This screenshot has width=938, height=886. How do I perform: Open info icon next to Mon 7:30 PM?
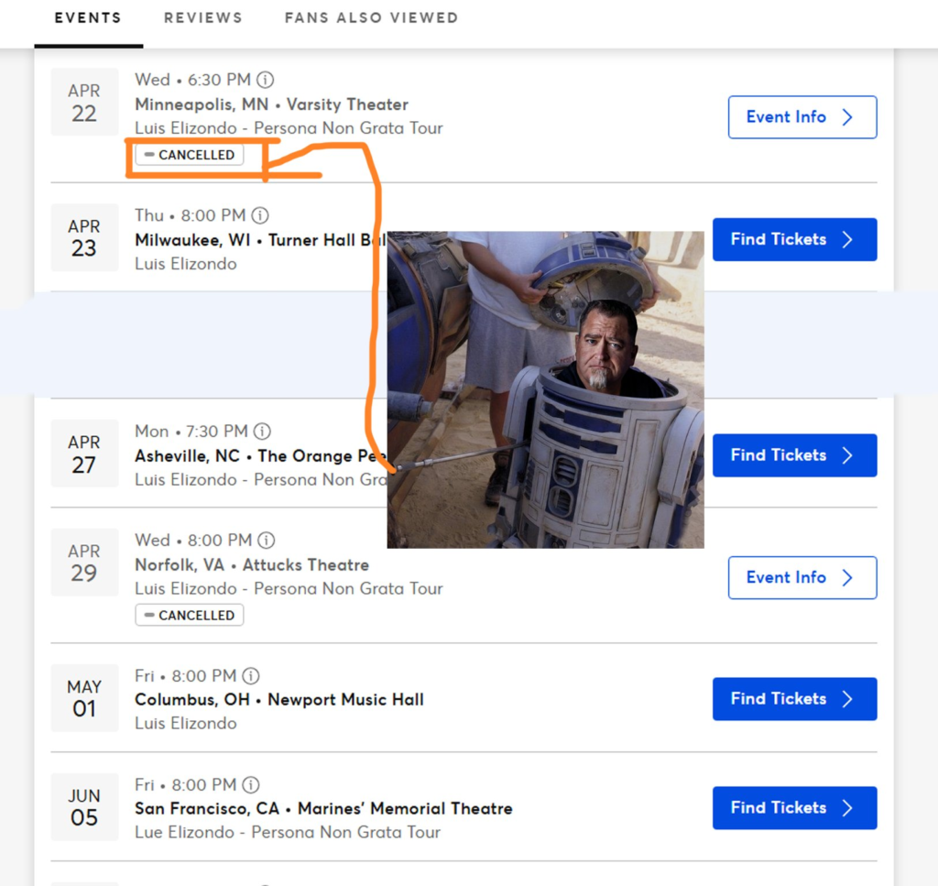262,432
